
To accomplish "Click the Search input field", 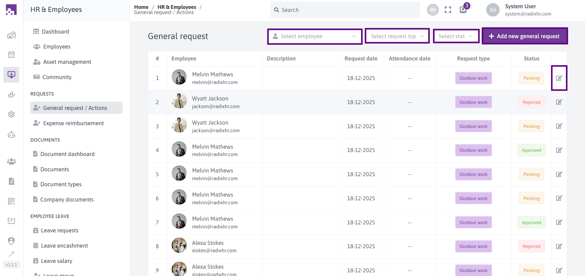I will [x=345, y=10].
